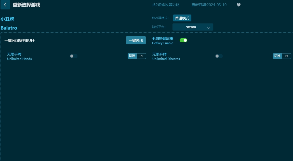Click the 一键关闭 button
This screenshot has width=293, height=161.
point(136,40)
